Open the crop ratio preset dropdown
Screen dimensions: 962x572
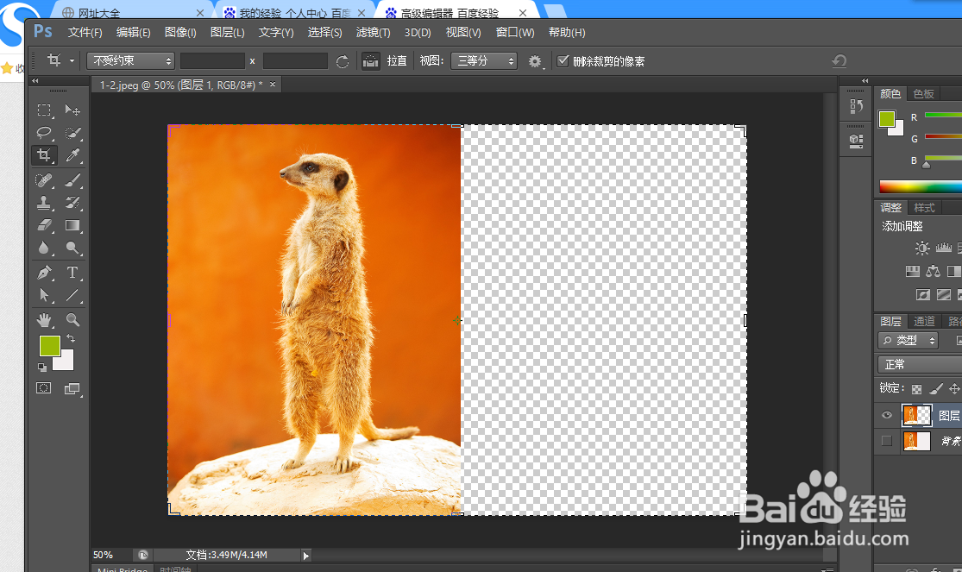pos(130,60)
